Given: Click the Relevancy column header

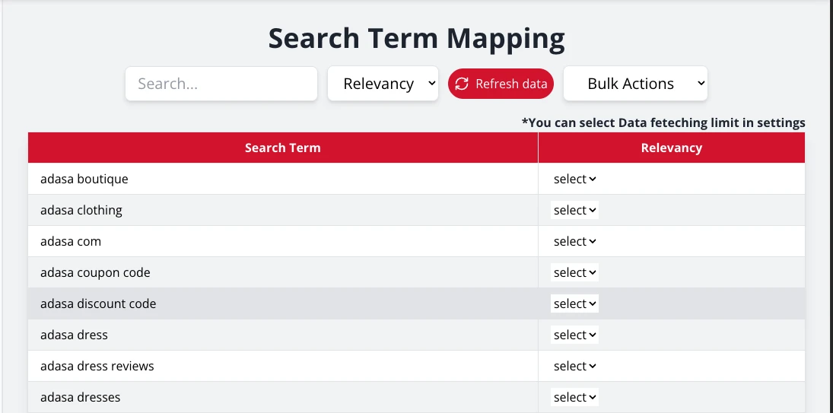Looking at the screenshot, I should click(x=671, y=148).
